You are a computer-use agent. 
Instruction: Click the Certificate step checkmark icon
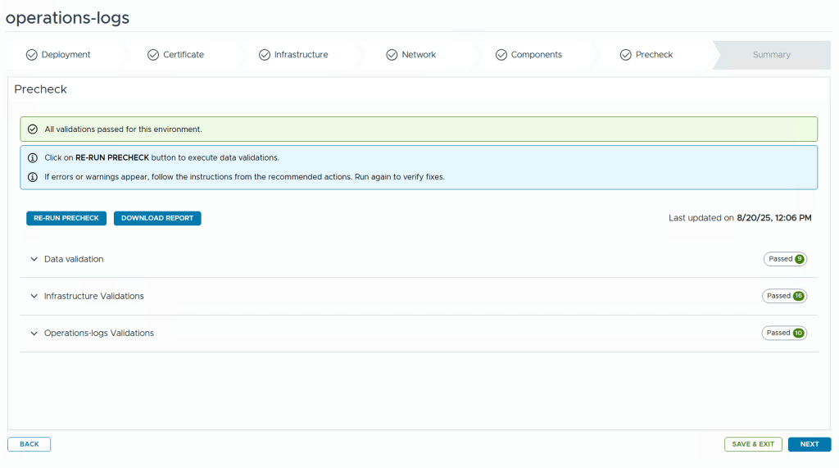click(x=153, y=55)
